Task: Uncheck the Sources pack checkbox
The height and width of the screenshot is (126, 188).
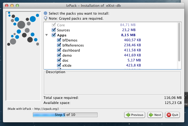Action: click(x=54, y=30)
